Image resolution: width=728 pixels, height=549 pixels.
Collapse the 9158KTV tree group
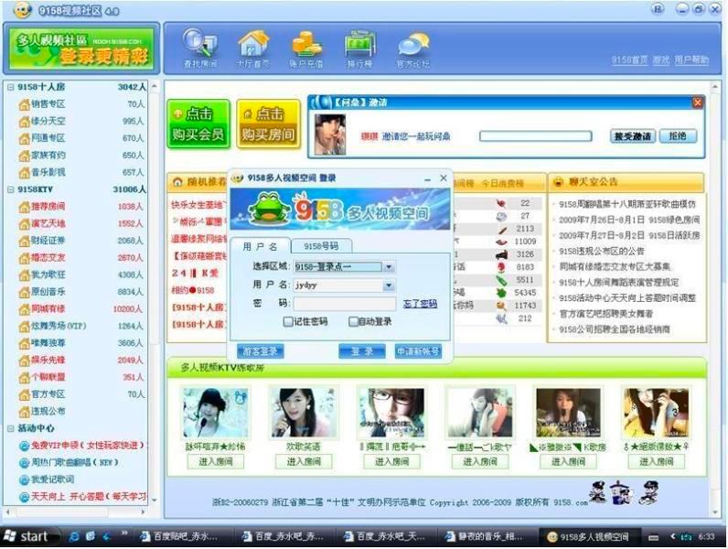(11, 189)
